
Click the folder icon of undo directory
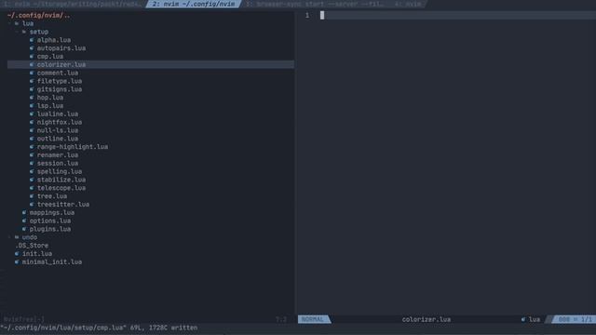17,237
